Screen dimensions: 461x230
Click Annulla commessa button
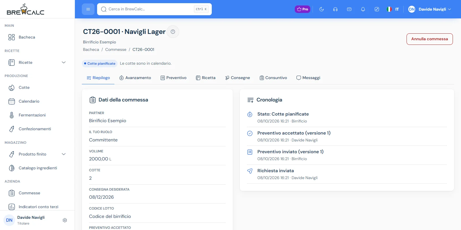[430, 39]
